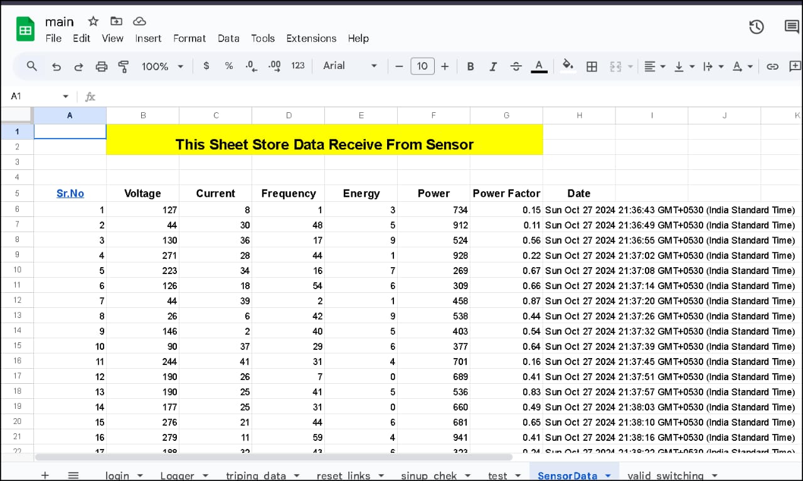The image size is (803, 481).
Task: Toggle strikethrough formatting
Action: click(516, 66)
